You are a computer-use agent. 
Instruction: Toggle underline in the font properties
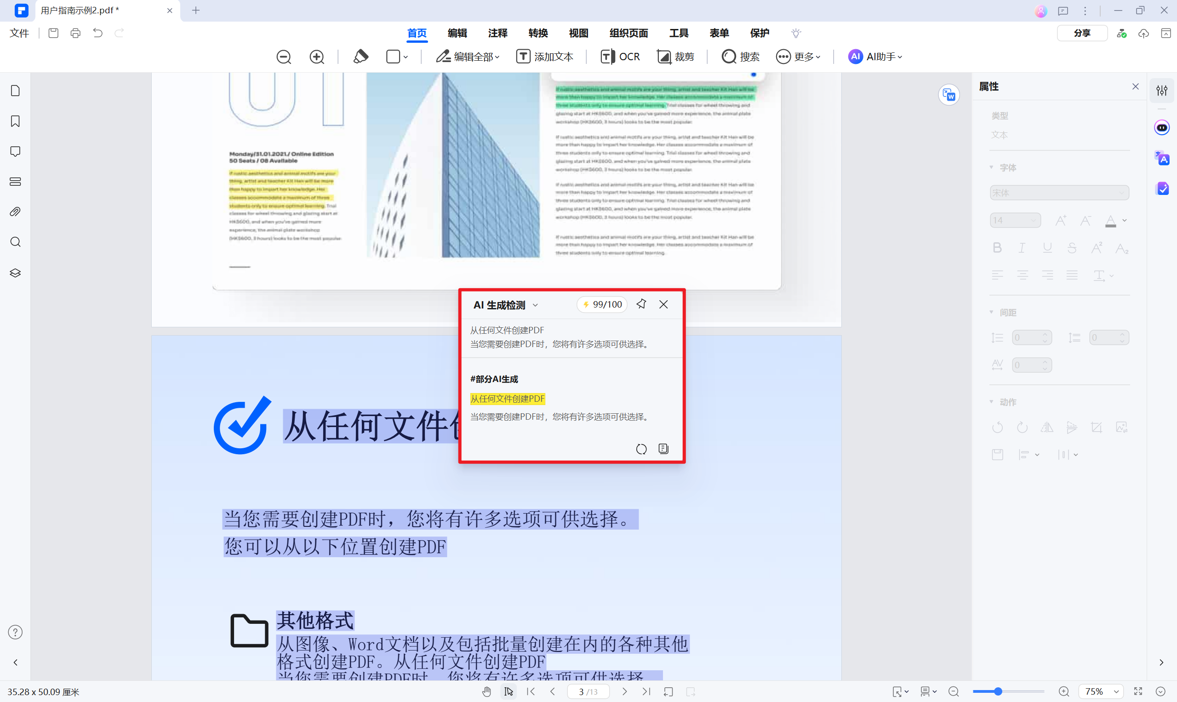pyautogui.click(x=1047, y=247)
